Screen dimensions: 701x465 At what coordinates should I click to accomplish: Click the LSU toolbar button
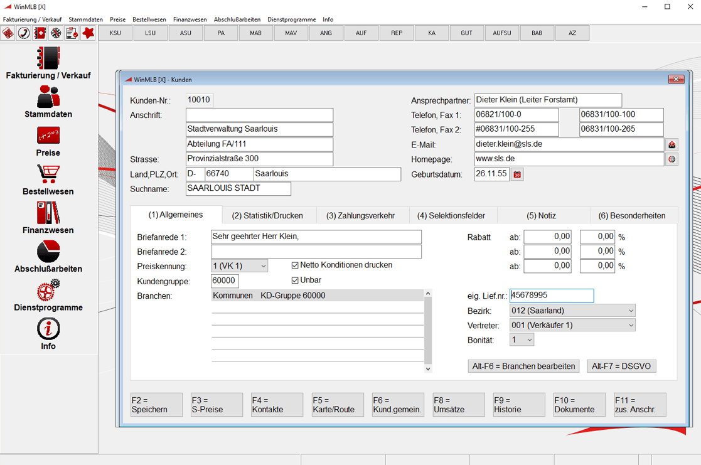pos(150,33)
